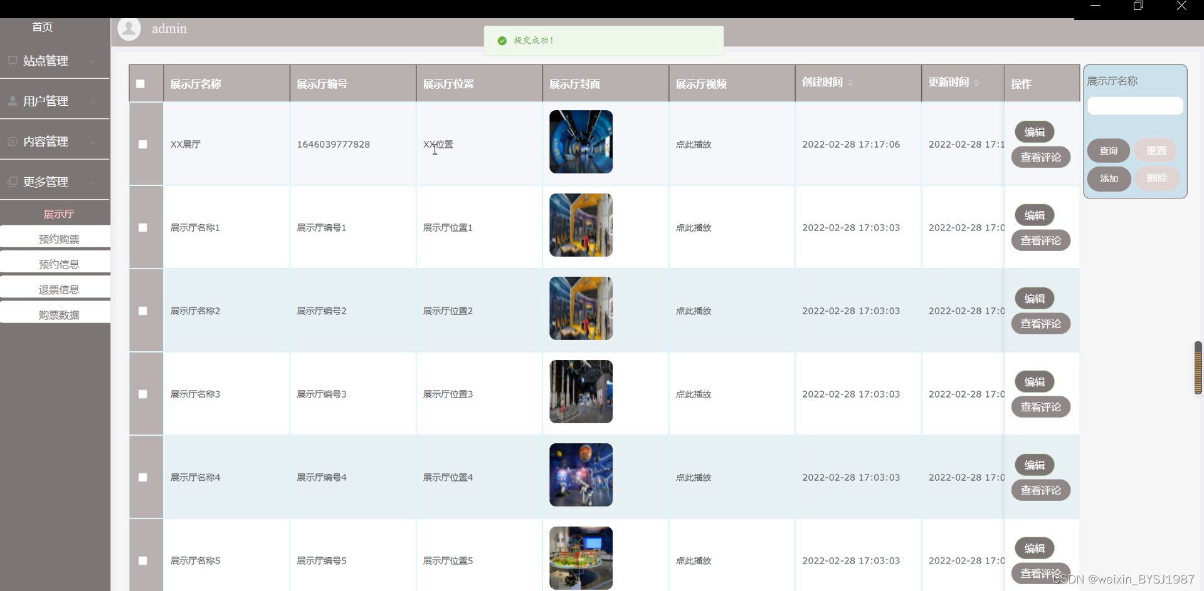The height and width of the screenshot is (591, 1204).
Task: Click 查看评论 for 展示厅名称2 row
Action: [x=1041, y=324]
